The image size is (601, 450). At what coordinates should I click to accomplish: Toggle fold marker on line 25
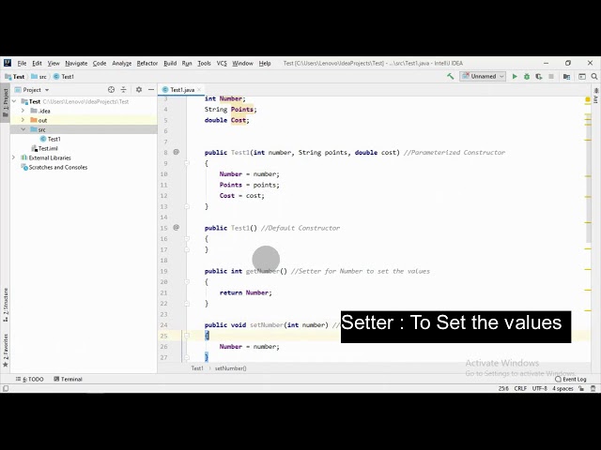click(187, 336)
